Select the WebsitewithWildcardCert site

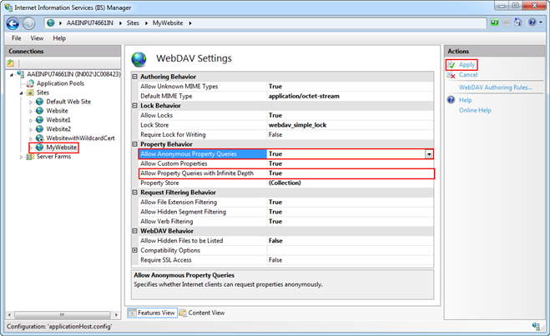pyautogui.click(x=80, y=138)
